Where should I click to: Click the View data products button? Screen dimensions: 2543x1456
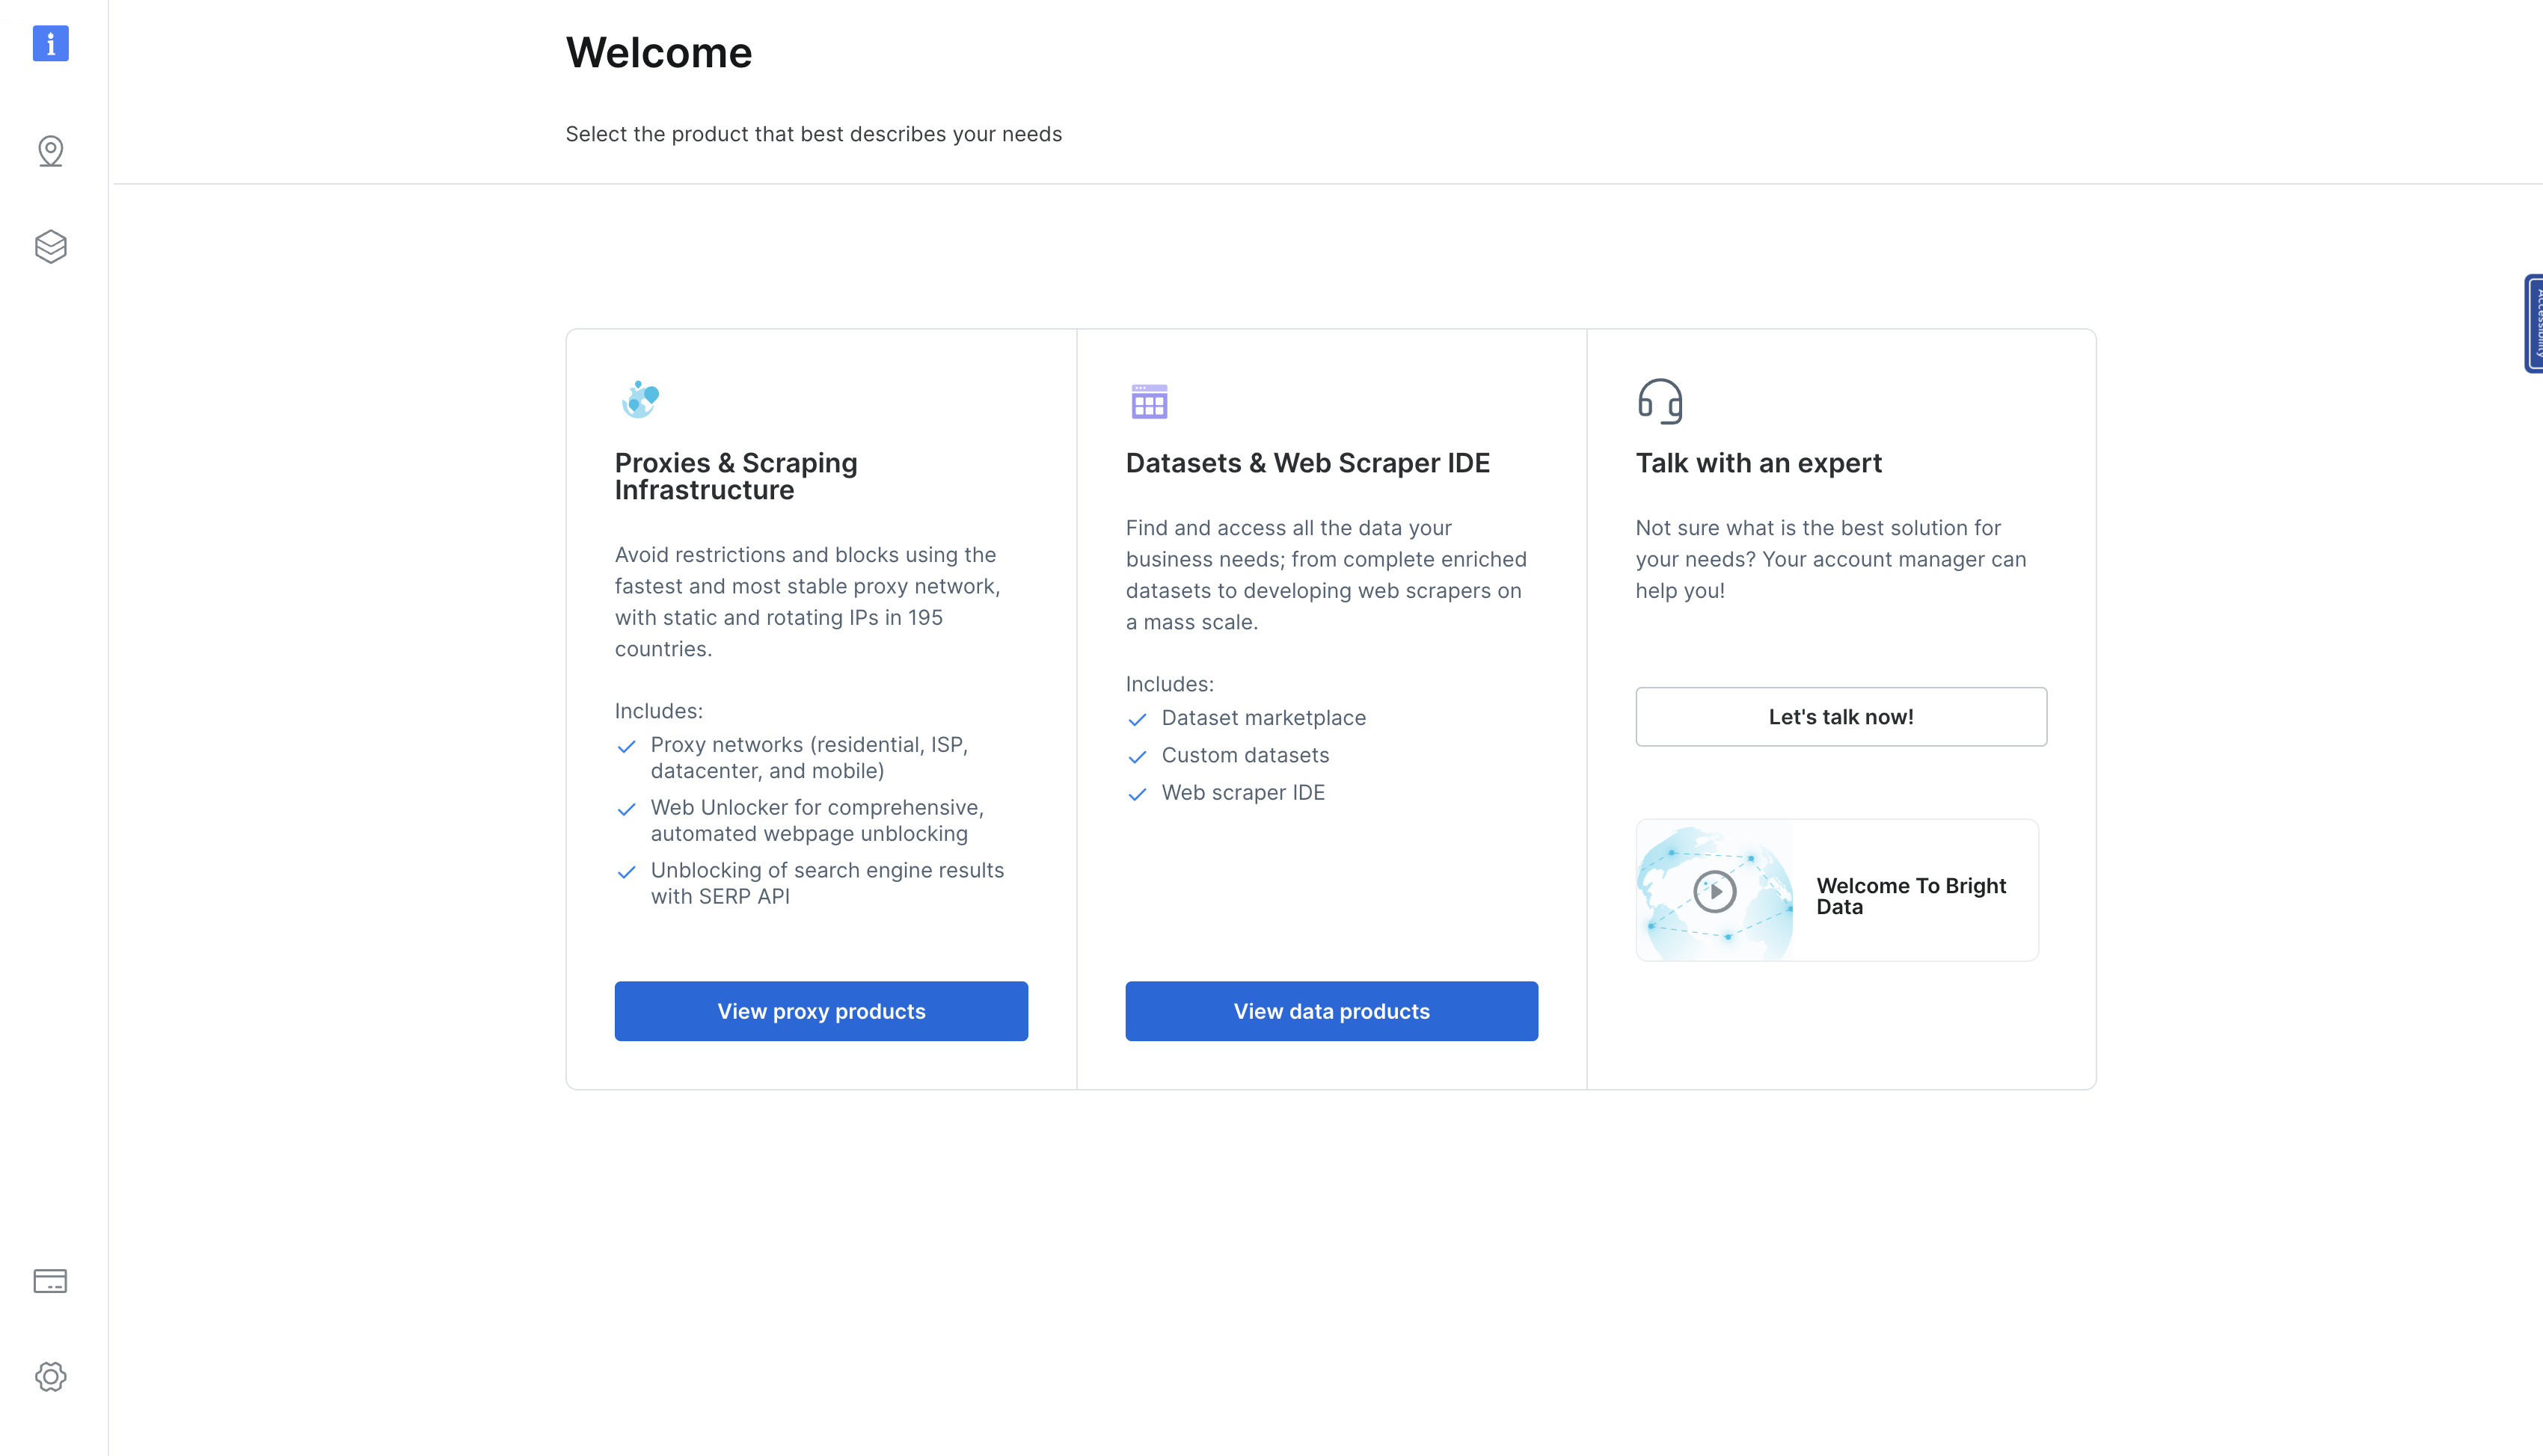[x=1331, y=1011]
